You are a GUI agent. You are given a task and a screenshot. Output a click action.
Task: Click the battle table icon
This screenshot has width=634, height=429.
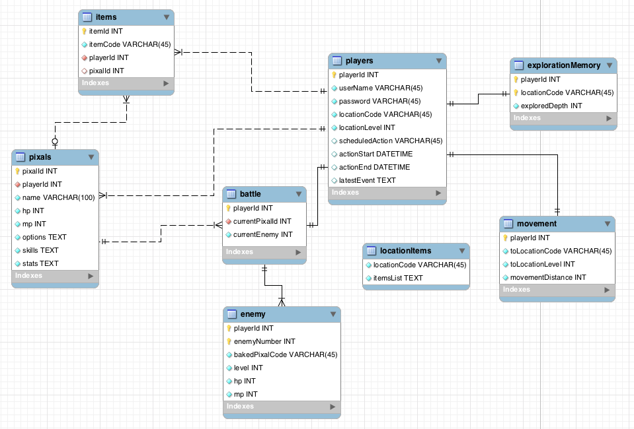[231, 194]
